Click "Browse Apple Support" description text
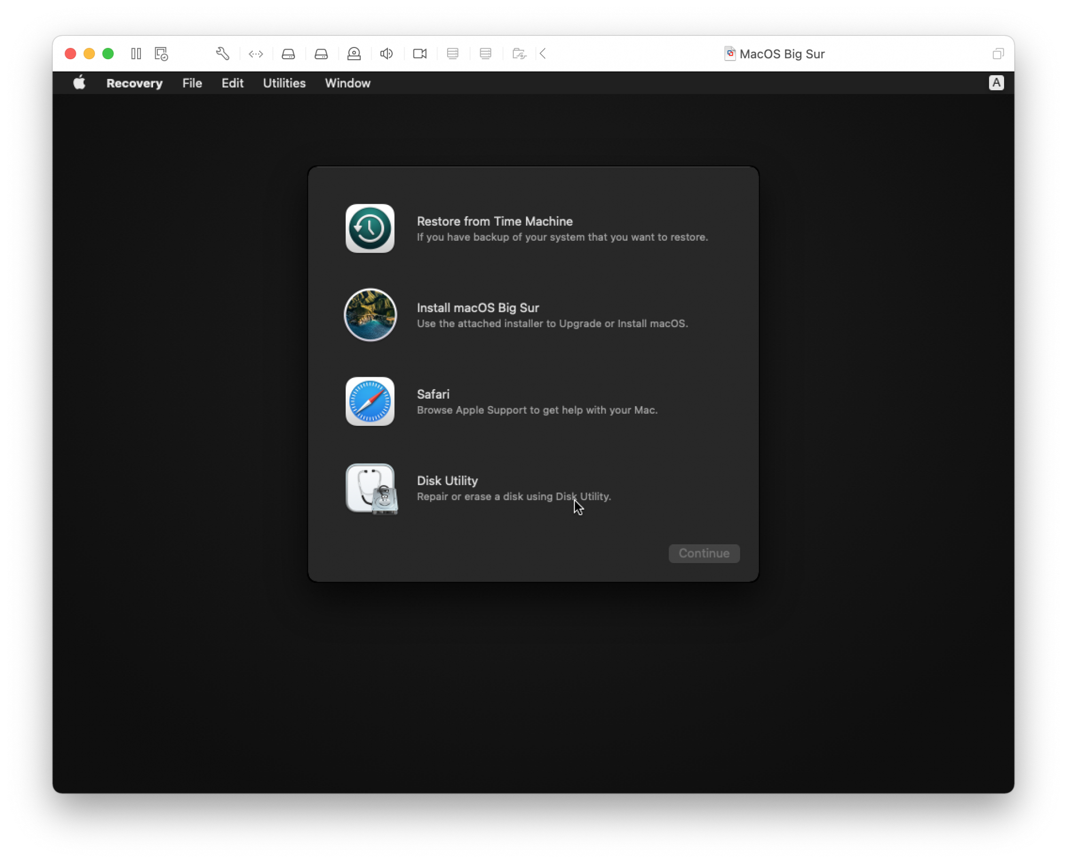The height and width of the screenshot is (863, 1067). click(x=537, y=410)
